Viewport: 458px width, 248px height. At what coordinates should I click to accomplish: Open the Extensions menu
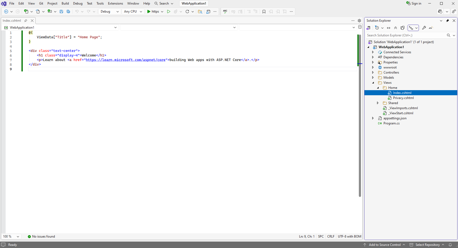coord(115,3)
